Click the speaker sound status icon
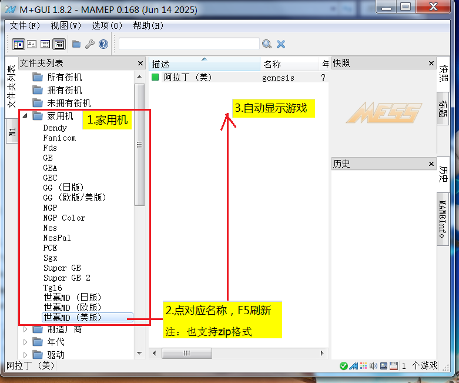Screen dimensions: 459x383 pyautogui.click(x=373, y=366)
